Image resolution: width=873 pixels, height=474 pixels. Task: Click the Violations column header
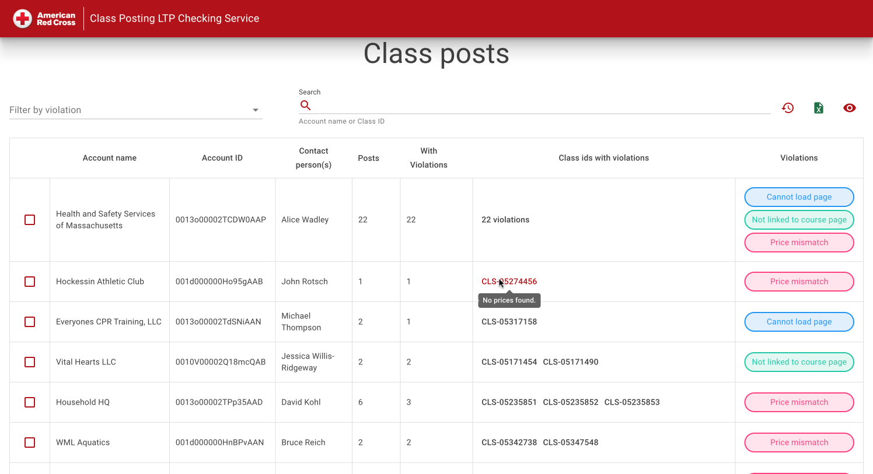click(x=799, y=158)
